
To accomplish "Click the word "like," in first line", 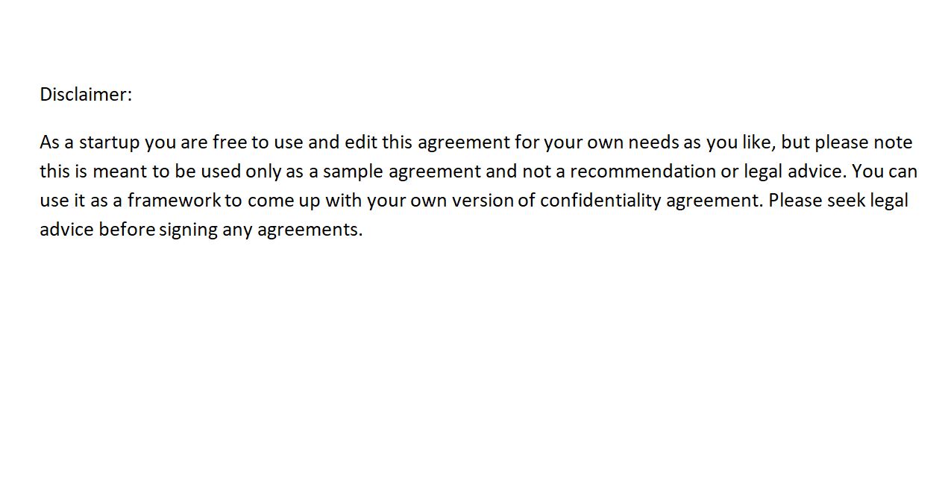I will click(759, 142).
